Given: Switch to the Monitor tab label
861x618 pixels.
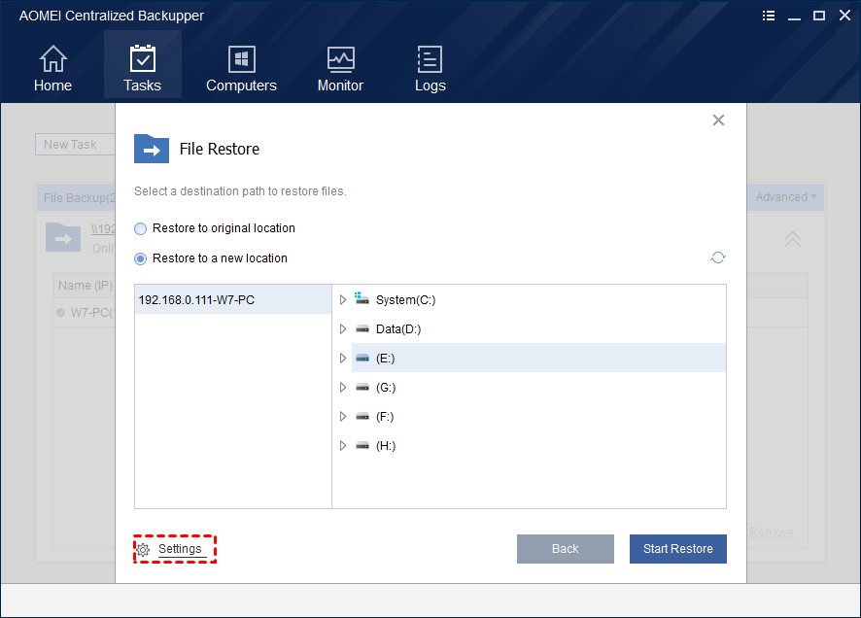Looking at the screenshot, I should click(x=340, y=86).
